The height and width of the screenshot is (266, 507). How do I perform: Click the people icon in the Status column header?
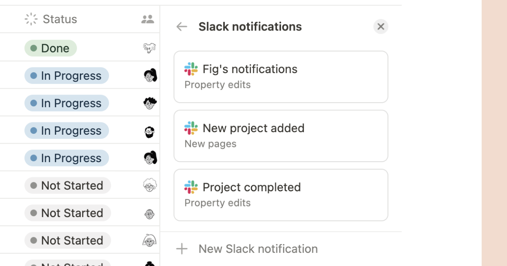(x=147, y=19)
